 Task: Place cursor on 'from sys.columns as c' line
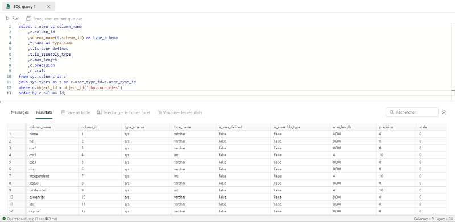tap(42, 77)
